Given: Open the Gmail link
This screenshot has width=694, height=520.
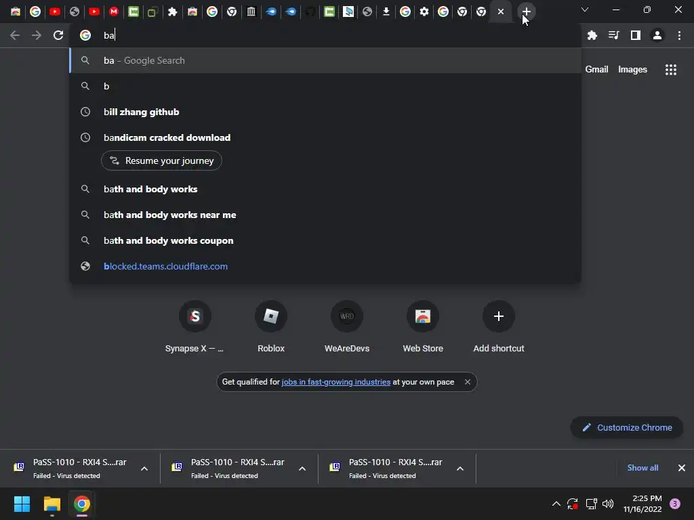Looking at the screenshot, I should tap(596, 70).
